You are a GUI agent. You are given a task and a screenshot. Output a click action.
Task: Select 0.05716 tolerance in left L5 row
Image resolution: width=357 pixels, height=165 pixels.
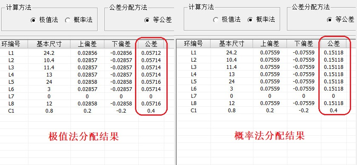(151, 82)
